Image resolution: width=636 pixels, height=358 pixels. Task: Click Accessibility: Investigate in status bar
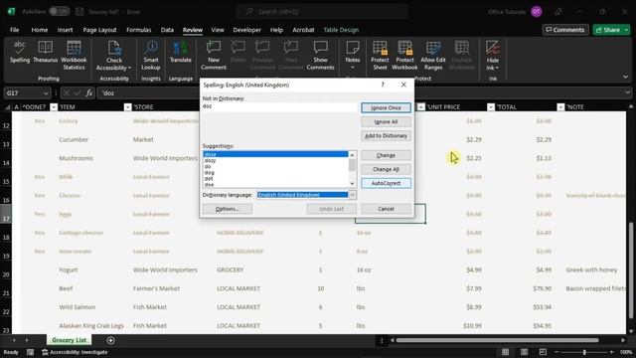pyautogui.click(x=75, y=352)
